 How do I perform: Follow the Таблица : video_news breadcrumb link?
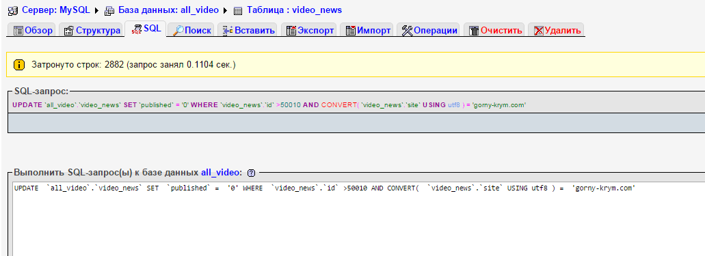pos(294,10)
